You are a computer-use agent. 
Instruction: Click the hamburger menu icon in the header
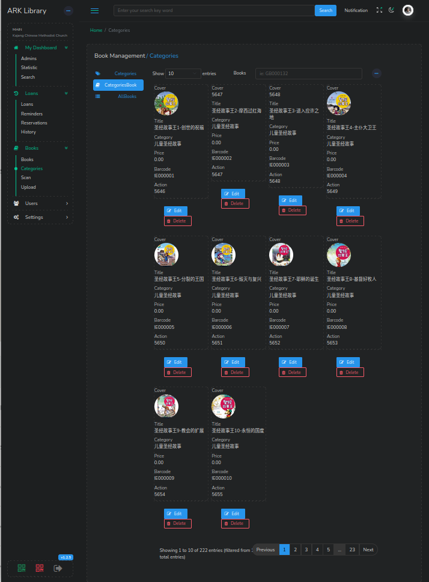click(94, 10)
